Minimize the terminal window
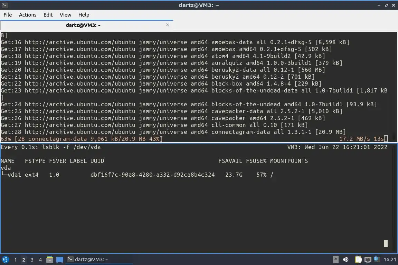The height and width of the screenshot is (265, 398). [x=379, y=5]
